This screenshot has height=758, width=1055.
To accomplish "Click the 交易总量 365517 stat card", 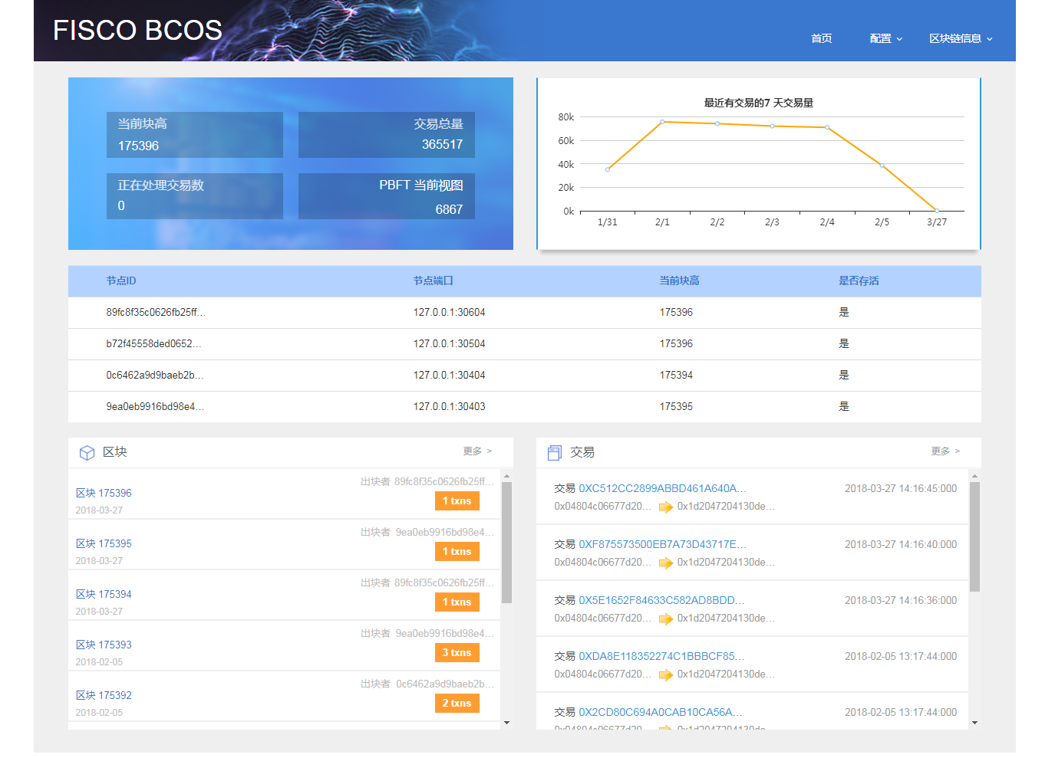I will pos(387,135).
